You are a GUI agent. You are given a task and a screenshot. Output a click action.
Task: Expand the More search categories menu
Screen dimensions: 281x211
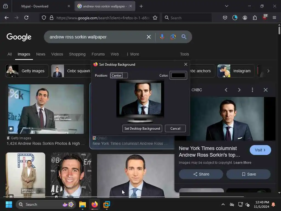click(x=133, y=54)
